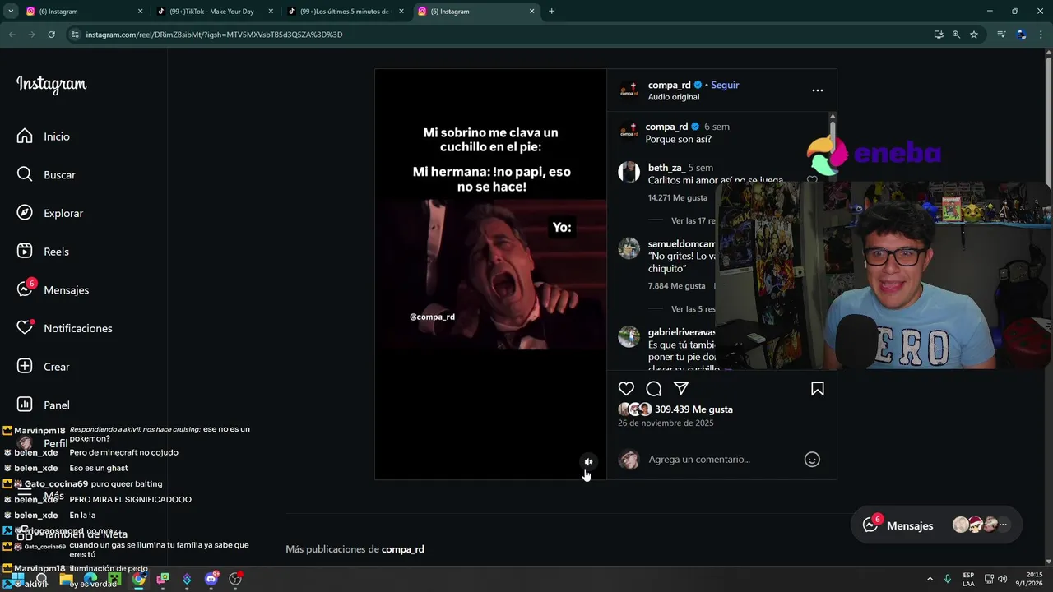Open a new browser tab

click(x=551, y=12)
